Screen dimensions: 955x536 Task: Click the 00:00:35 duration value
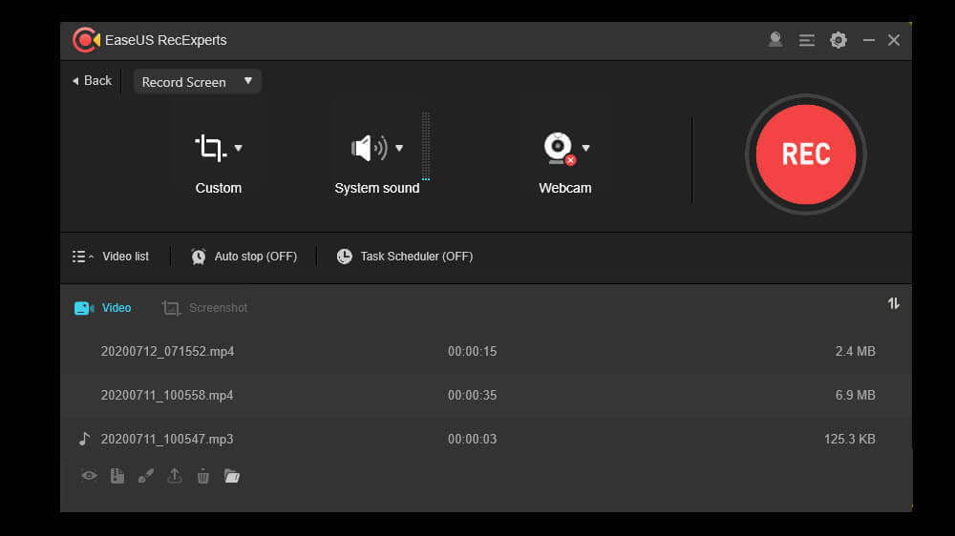point(472,396)
